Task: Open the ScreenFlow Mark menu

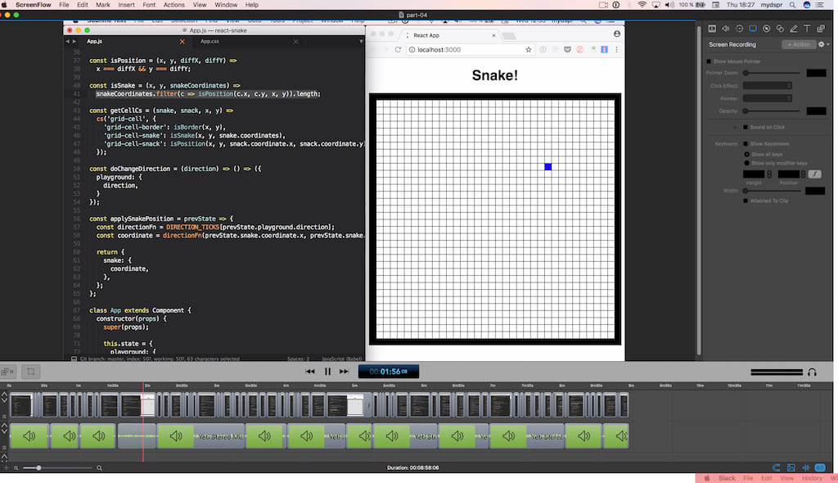Action: (x=102, y=4)
